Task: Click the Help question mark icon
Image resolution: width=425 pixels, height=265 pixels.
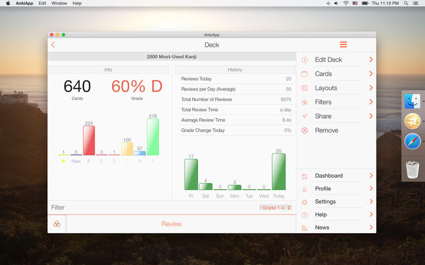Action: pyautogui.click(x=304, y=215)
